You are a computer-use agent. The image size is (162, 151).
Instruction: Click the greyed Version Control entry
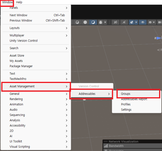tap(92, 86)
